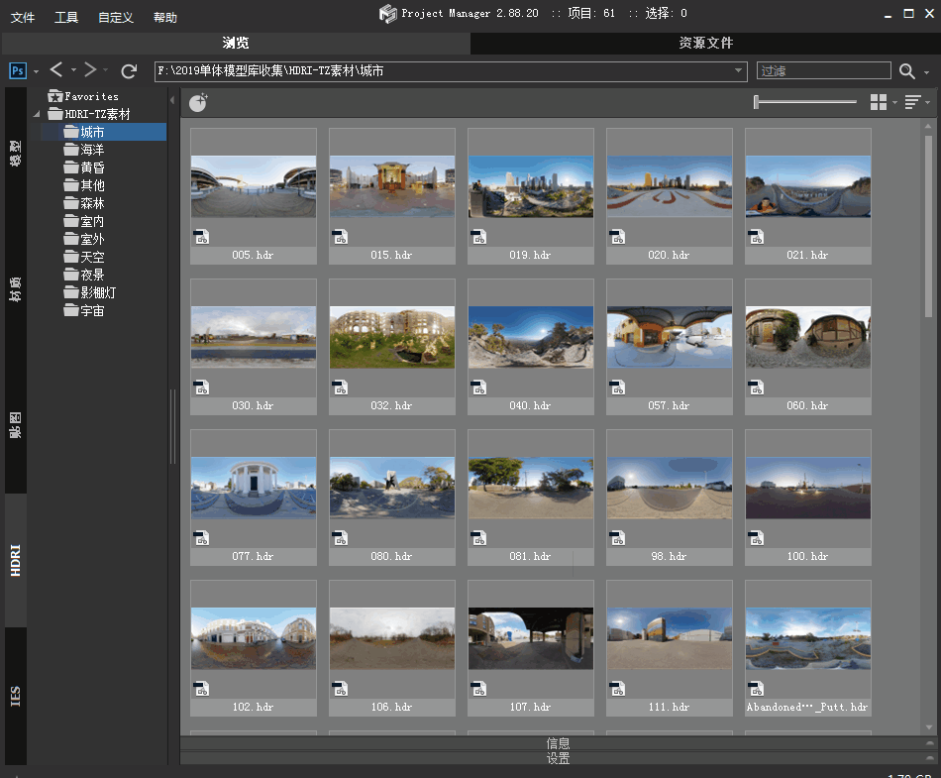Screen dimensions: 941x778
Task: Select the 森林 folder
Action: click(84, 203)
